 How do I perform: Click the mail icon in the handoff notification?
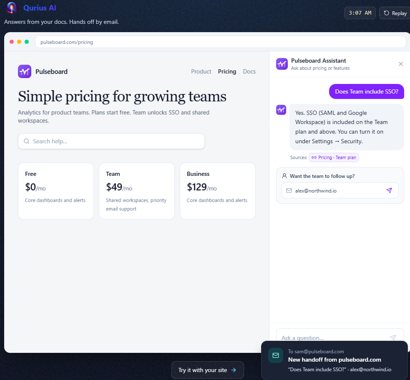pyautogui.click(x=276, y=355)
